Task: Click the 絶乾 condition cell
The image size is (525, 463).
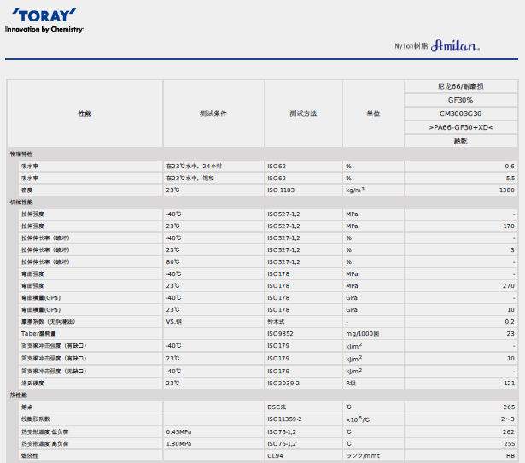Action: pos(460,141)
